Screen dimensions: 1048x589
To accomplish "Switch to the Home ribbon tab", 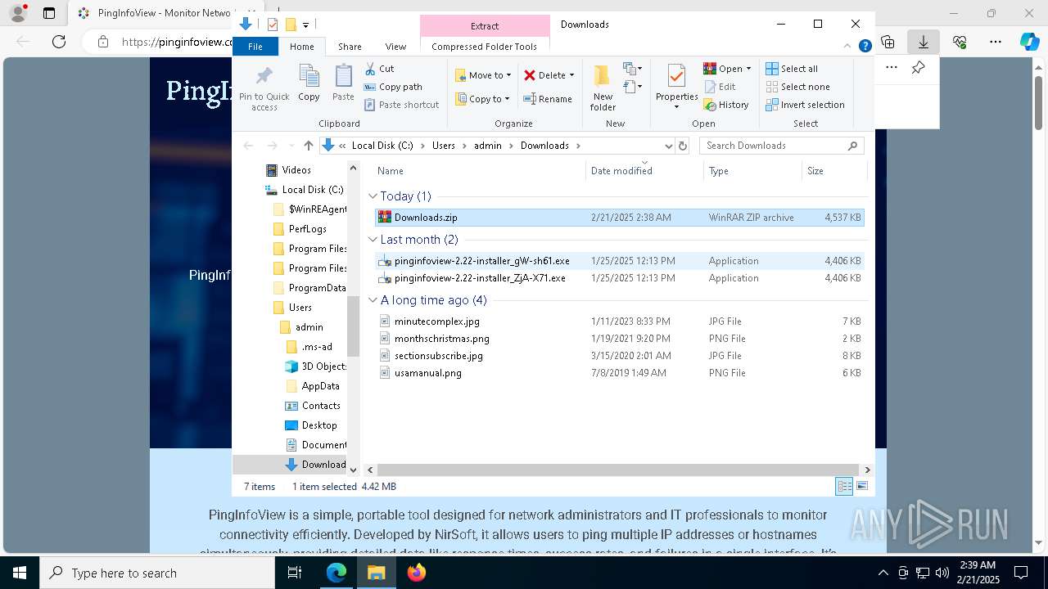I will (x=301, y=47).
